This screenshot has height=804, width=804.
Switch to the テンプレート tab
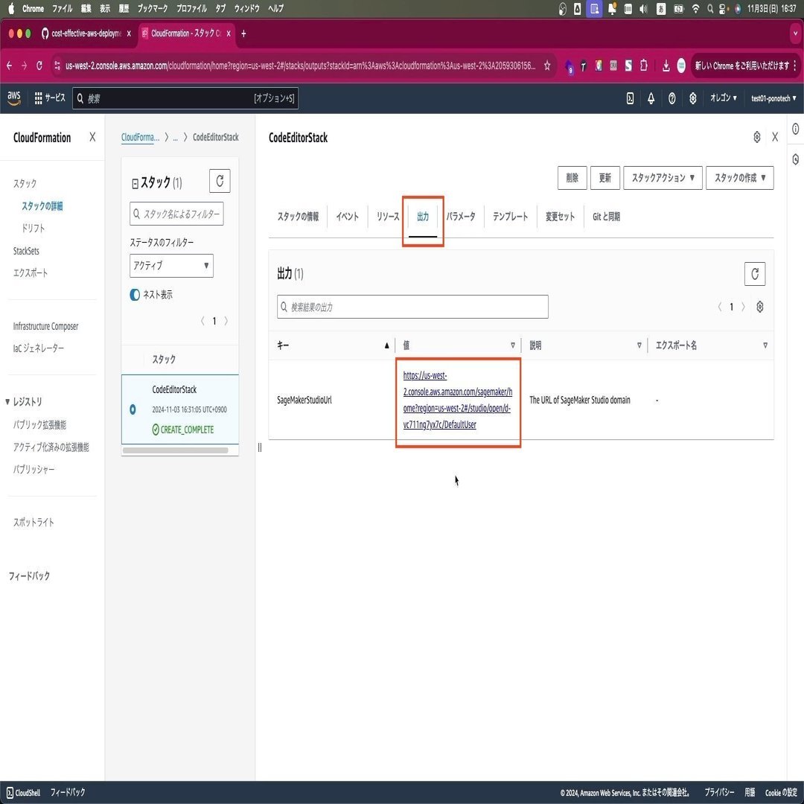click(x=510, y=217)
